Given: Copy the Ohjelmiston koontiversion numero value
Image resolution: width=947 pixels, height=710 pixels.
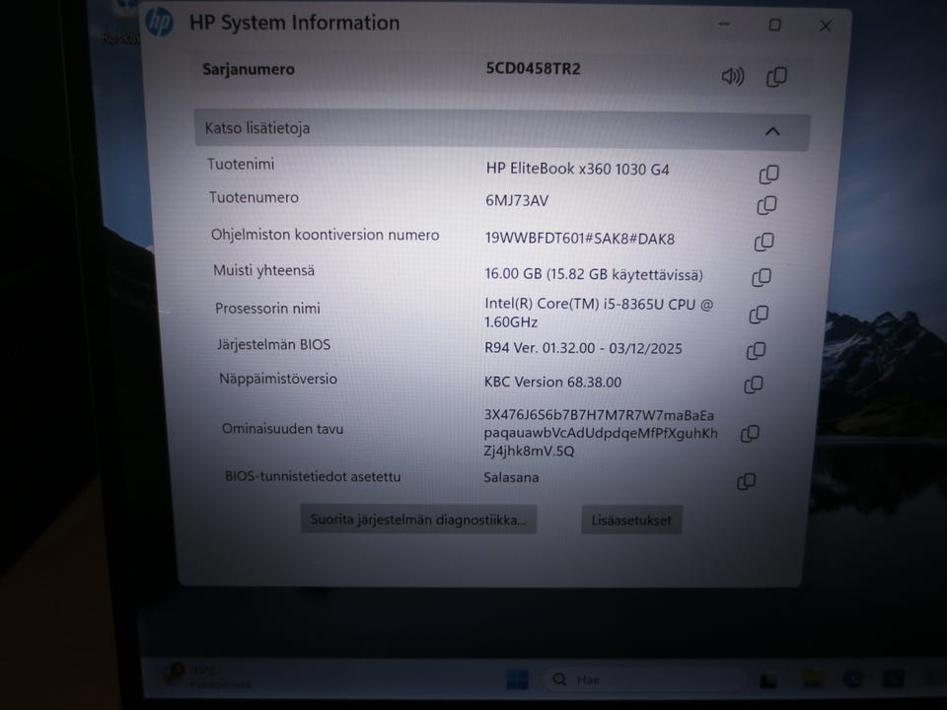Looking at the screenshot, I should [764, 243].
